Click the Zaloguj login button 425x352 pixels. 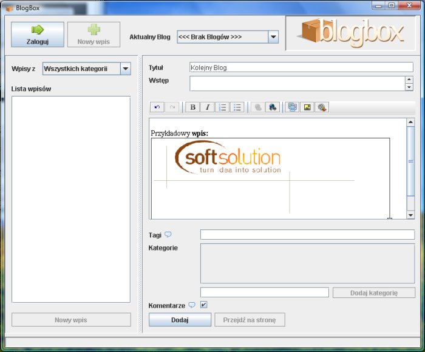pyautogui.click(x=38, y=35)
